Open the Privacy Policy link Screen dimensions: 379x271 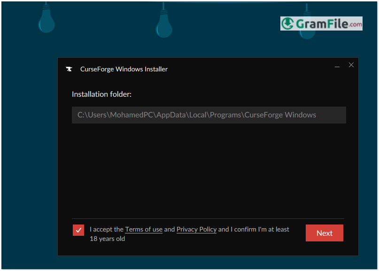196,229
